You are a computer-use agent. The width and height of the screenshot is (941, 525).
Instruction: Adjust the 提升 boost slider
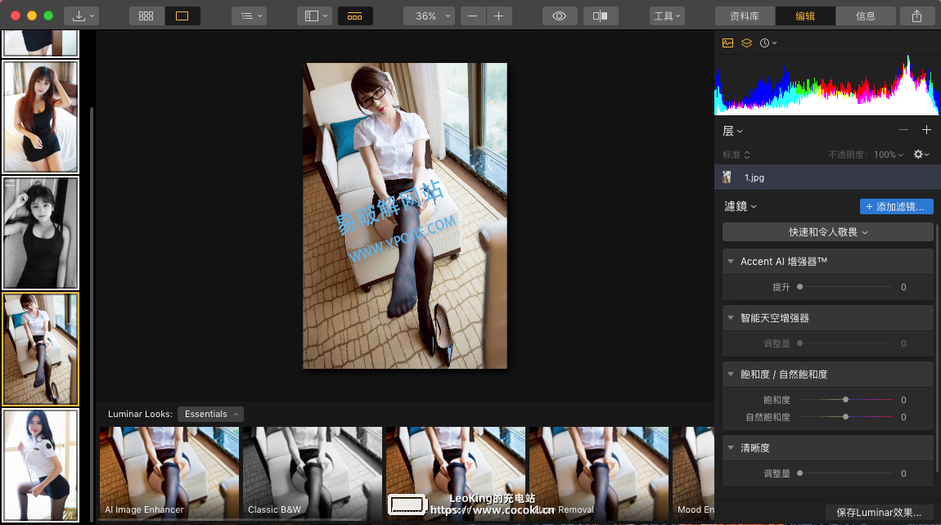(846, 287)
